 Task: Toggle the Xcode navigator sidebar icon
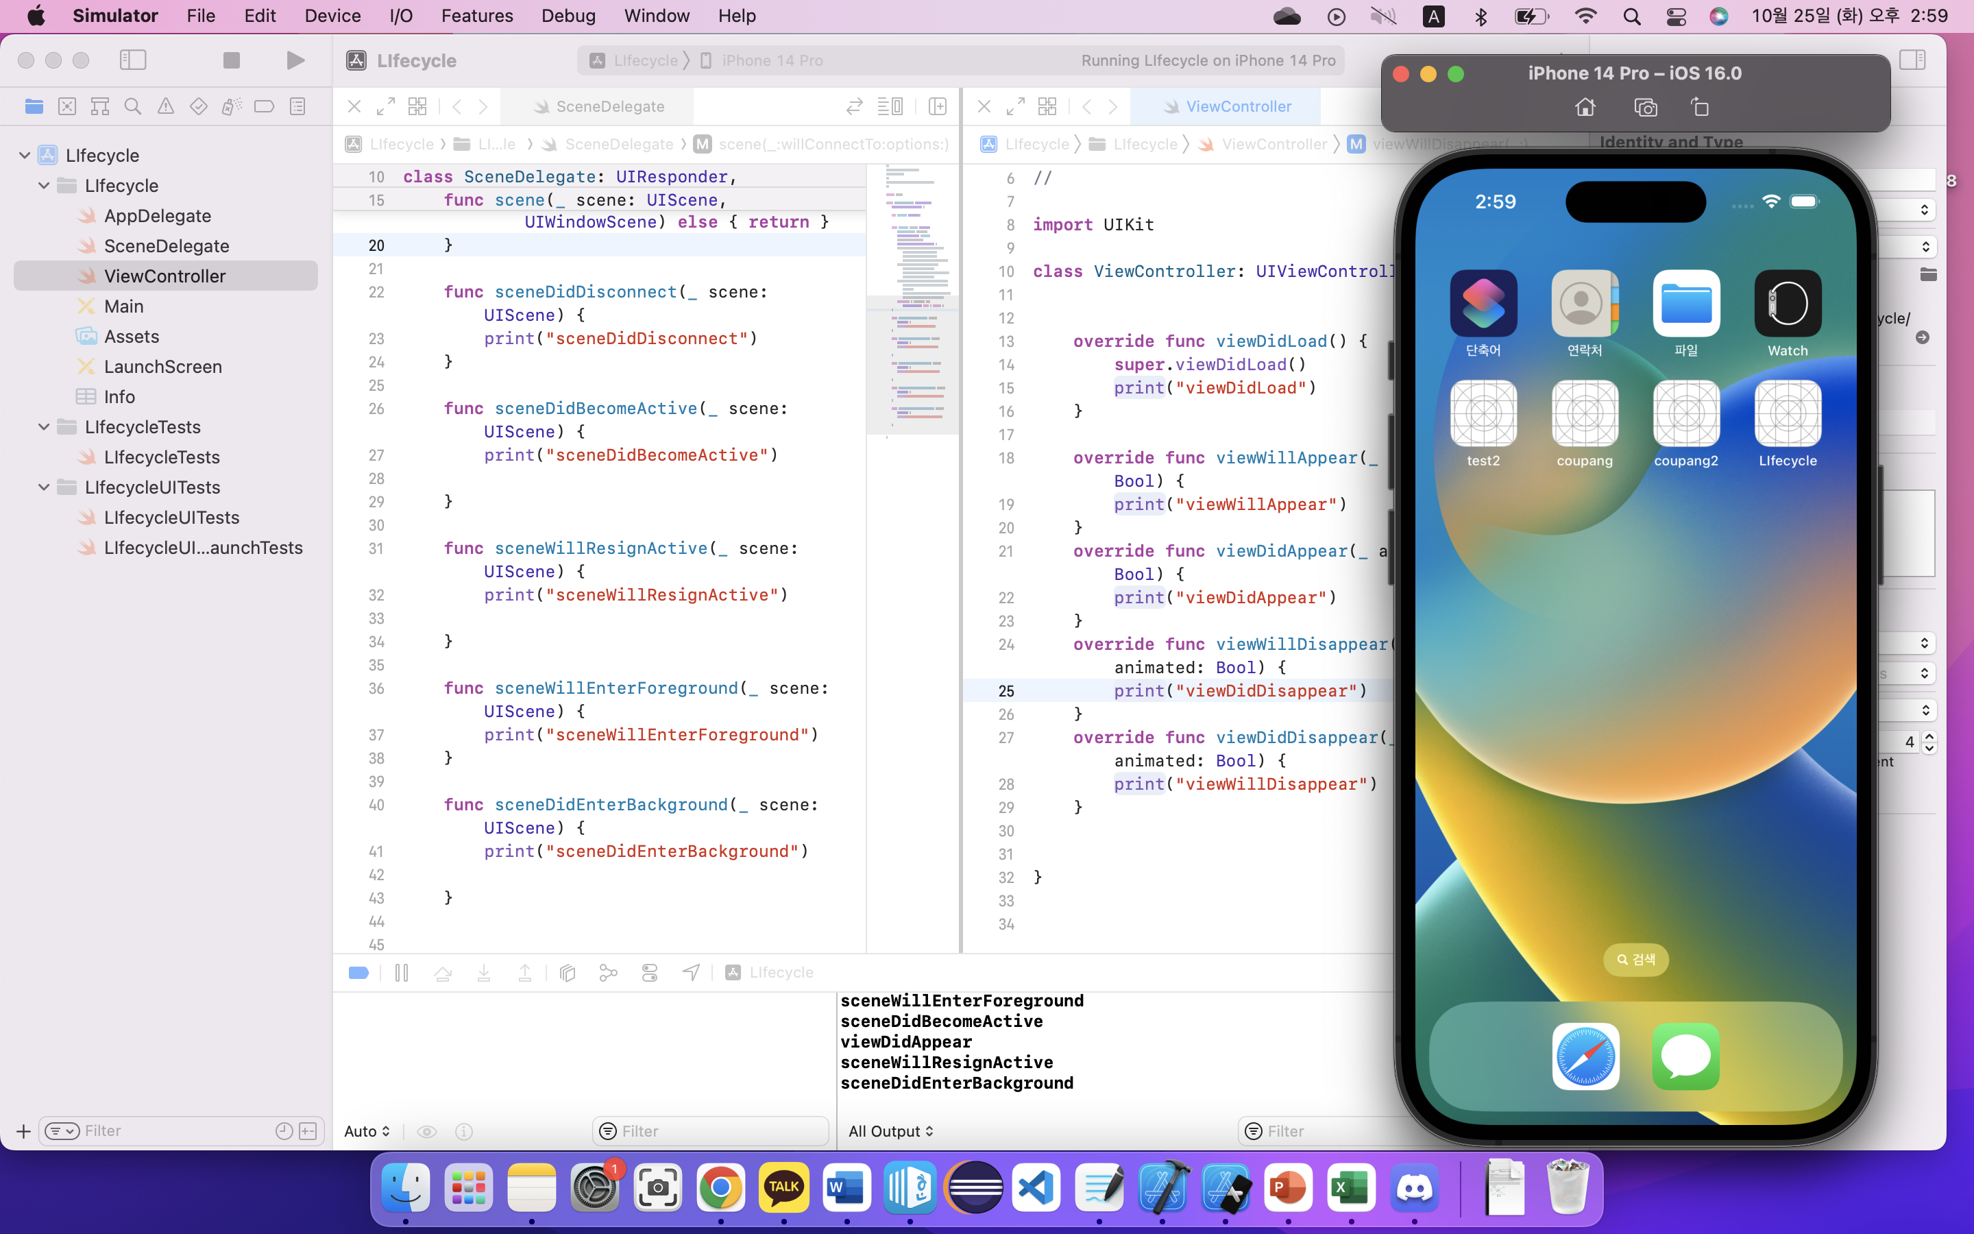pos(133,60)
